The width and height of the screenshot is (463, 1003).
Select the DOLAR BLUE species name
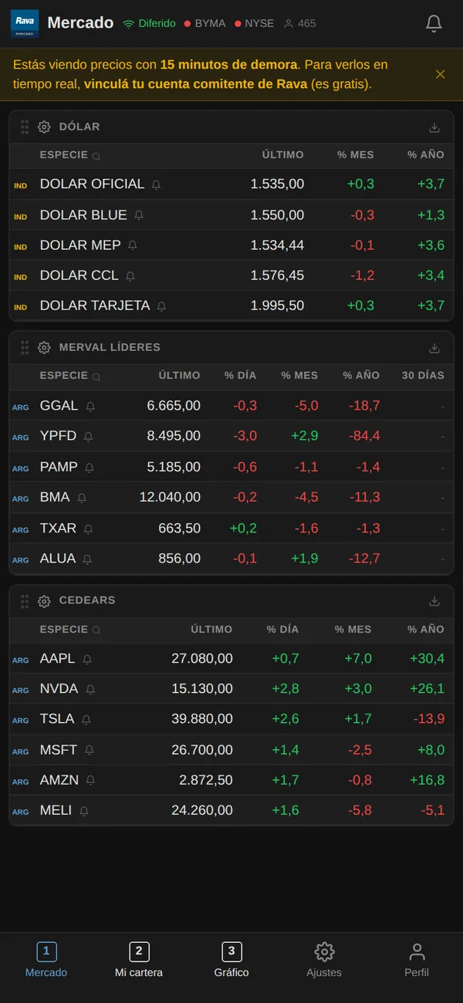click(83, 215)
